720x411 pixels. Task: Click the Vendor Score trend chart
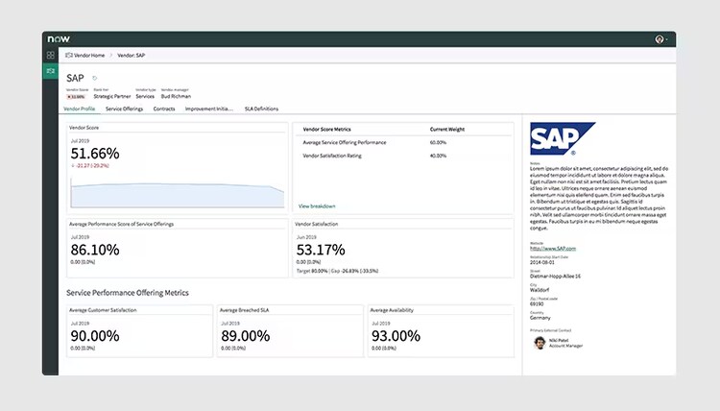(x=178, y=193)
